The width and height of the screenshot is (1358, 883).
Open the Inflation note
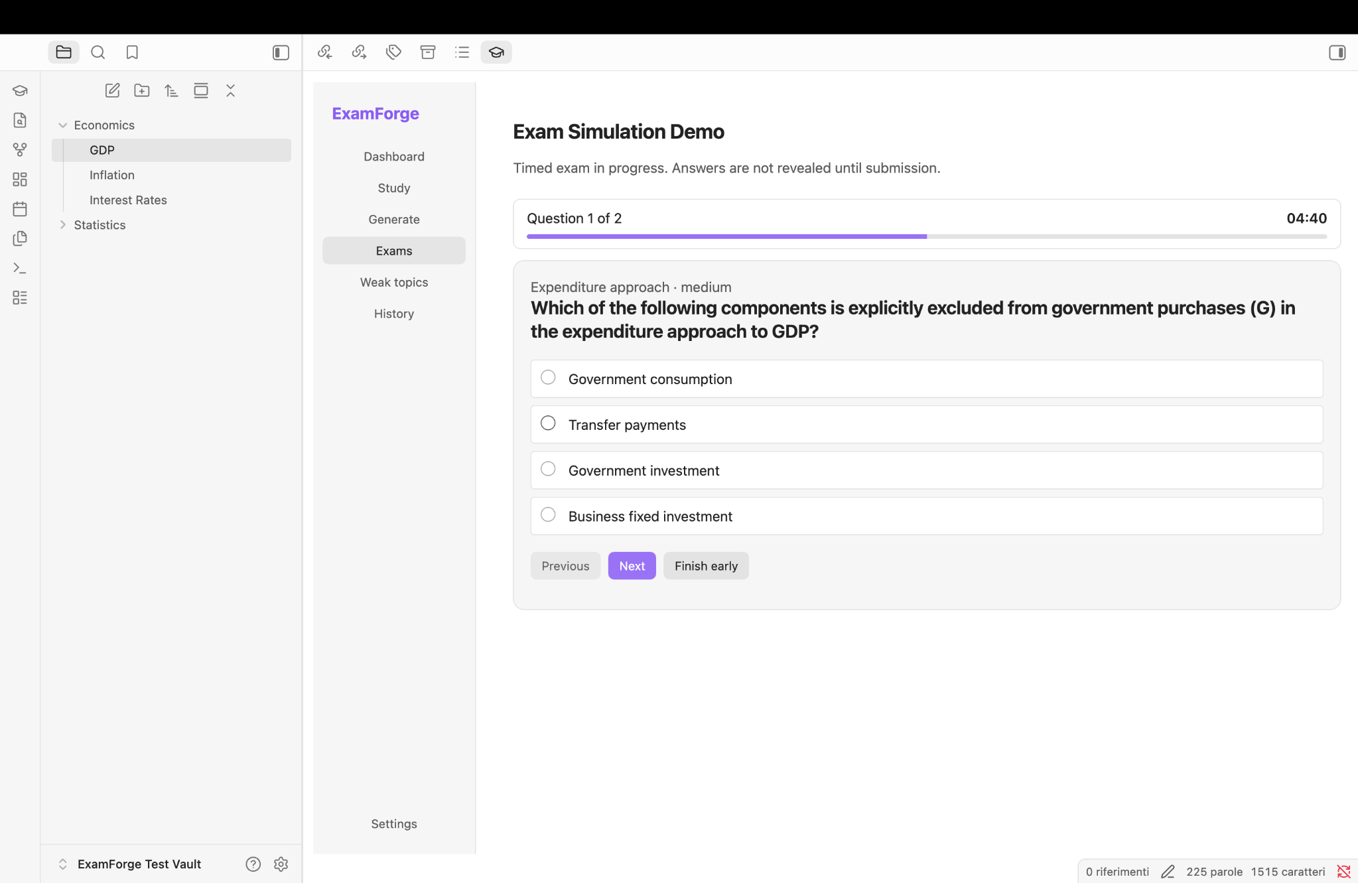point(171,175)
